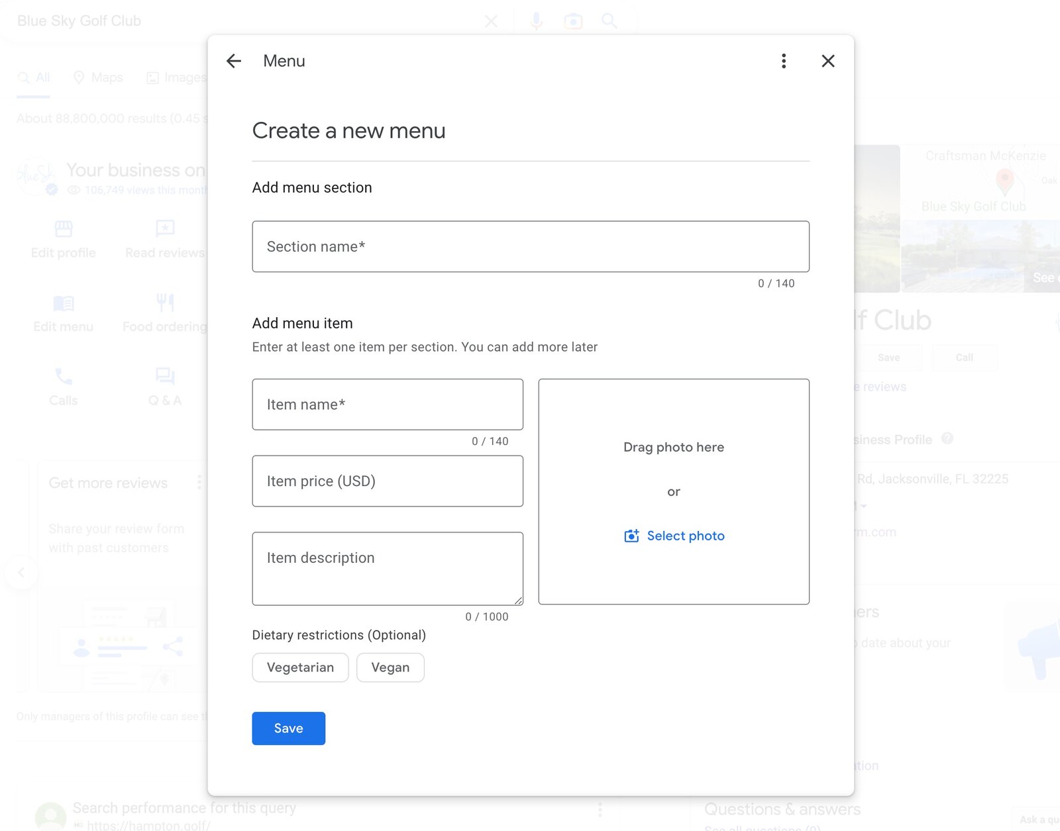Click the Drag photo here drop area
Viewport: 1060px width, 831px height.
[x=674, y=491]
